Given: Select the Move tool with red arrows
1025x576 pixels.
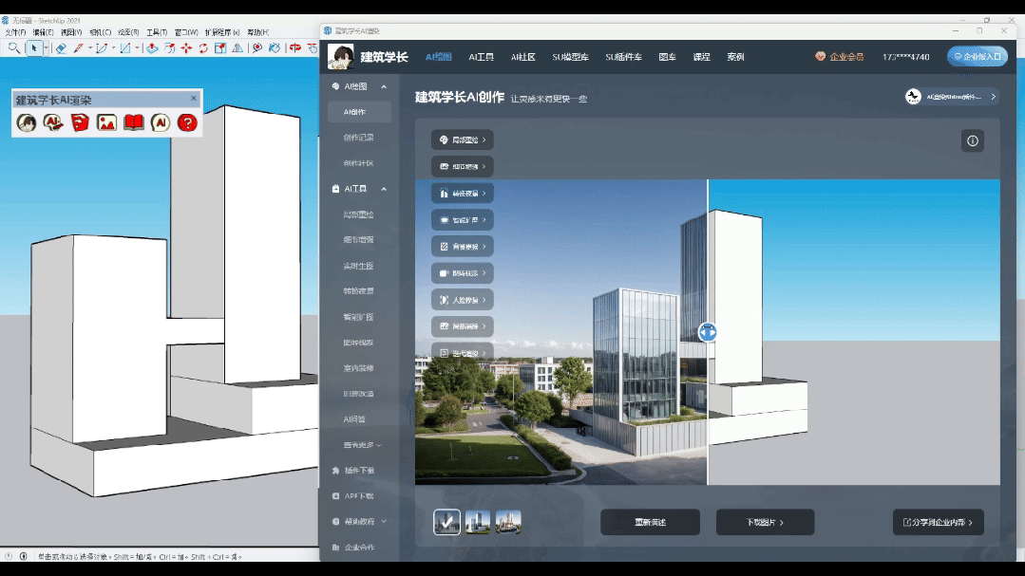Looking at the screenshot, I should point(186,47).
